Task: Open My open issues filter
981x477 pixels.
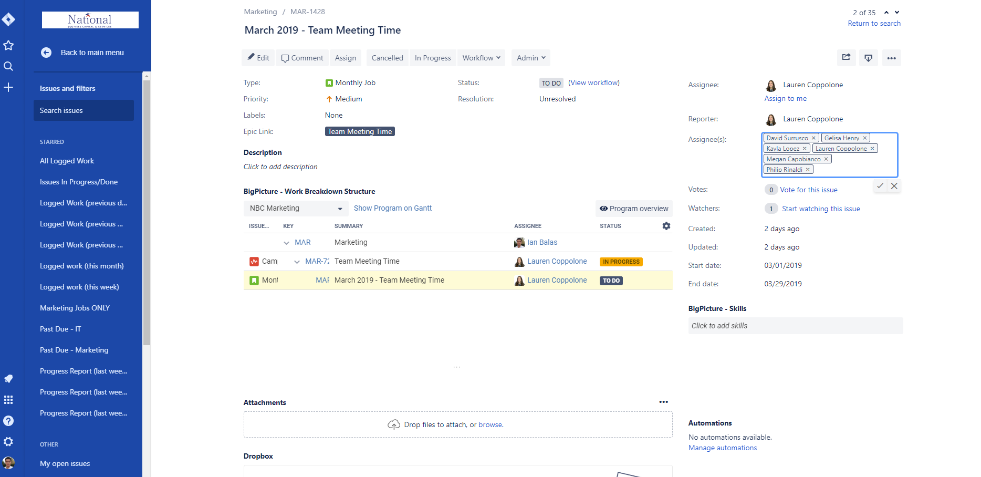Action: point(65,463)
